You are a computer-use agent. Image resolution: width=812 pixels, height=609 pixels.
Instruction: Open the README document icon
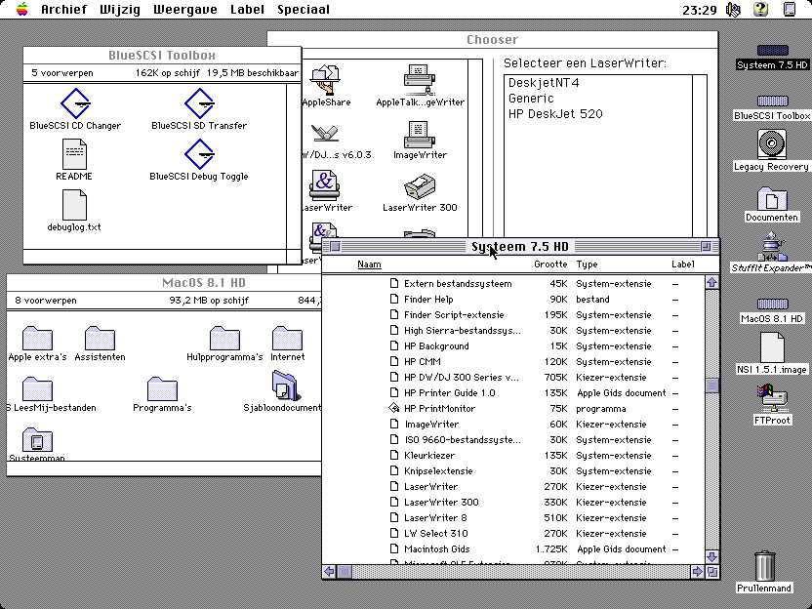pos(74,154)
